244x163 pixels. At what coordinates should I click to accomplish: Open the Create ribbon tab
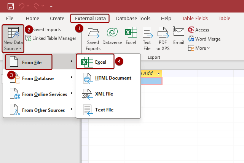click(57, 18)
